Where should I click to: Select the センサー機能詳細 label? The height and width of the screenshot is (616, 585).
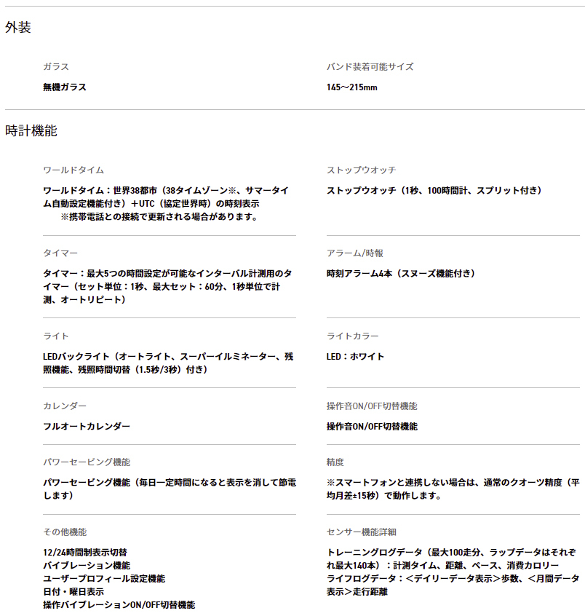coord(361,532)
